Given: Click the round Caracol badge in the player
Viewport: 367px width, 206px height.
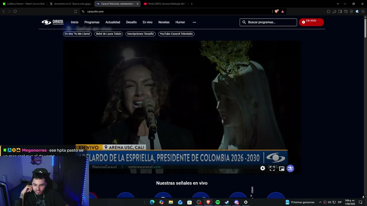Looking at the screenshot, I should tap(290, 168).
